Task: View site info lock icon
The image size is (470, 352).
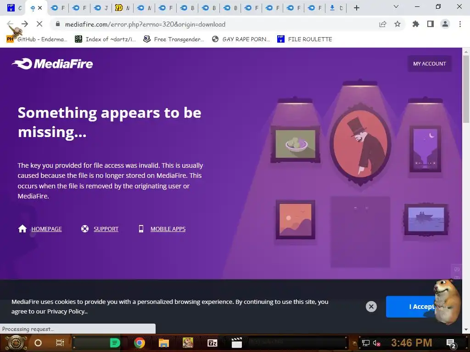Action: (x=58, y=24)
